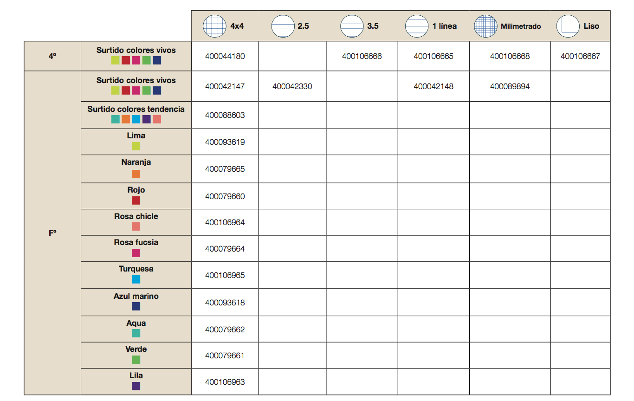Screen dimensions: 634x401
Task: Click code 400079665 in Naranja row
Action: pyautogui.click(x=225, y=169)
